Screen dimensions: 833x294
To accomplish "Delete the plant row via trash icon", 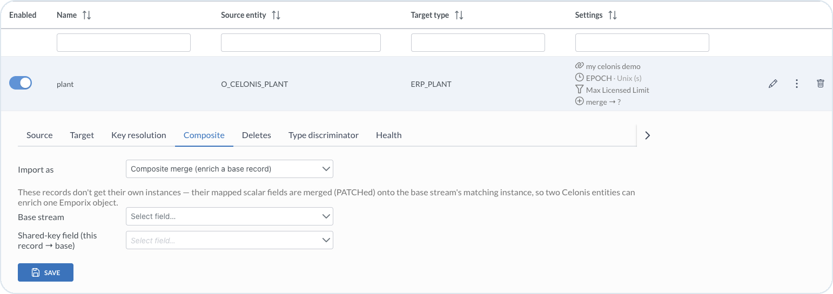I will (x=821, y=84).
